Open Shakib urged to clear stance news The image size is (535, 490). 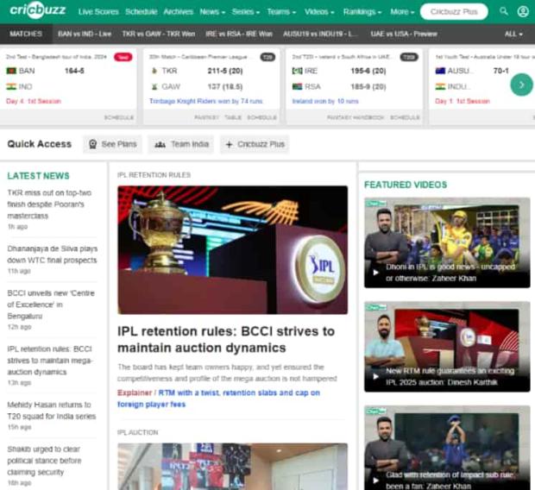44,461
